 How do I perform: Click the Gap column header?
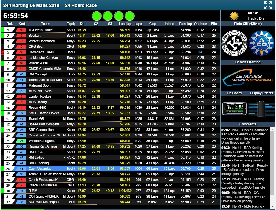coord(152,24)
